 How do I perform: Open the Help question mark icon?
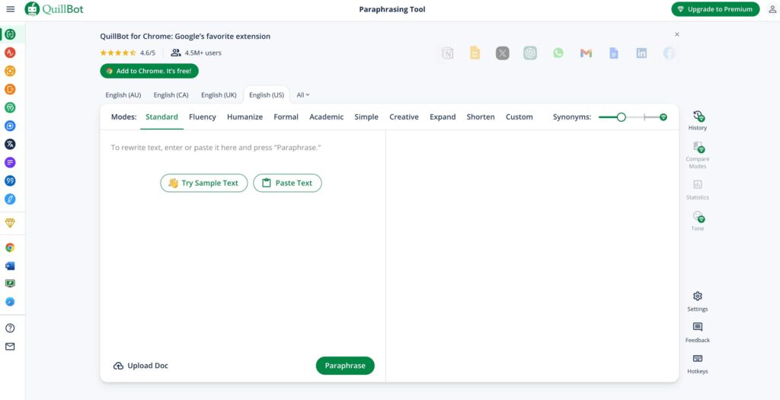(10, 328)
